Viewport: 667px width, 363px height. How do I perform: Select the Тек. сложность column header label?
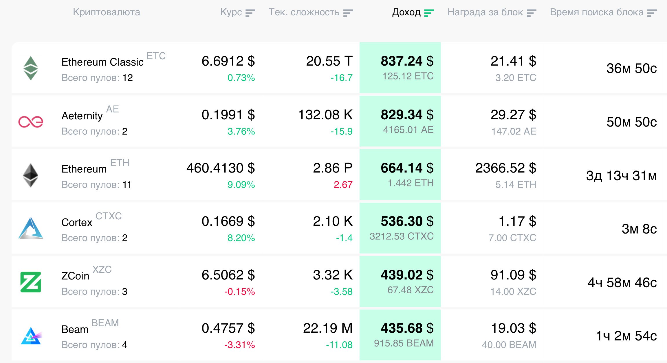pos(304,12)
